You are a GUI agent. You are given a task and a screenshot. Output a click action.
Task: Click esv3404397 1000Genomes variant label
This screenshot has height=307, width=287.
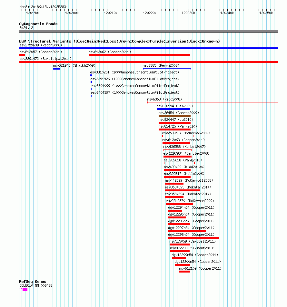click(x=135, y=92)
